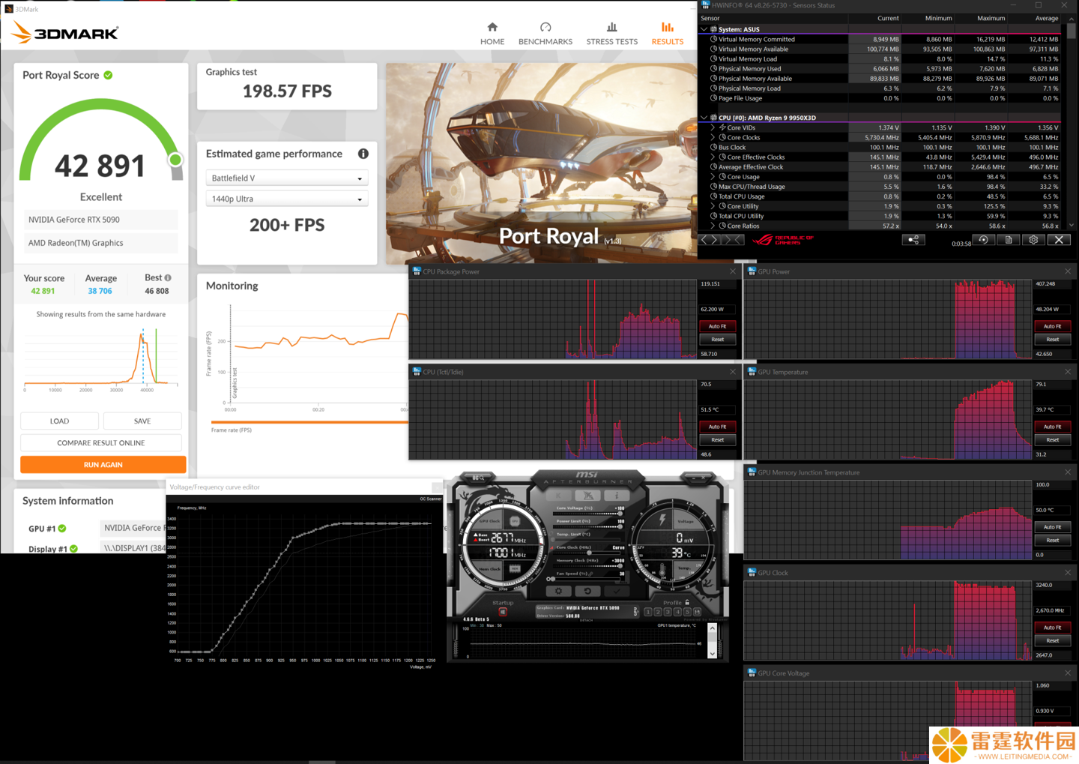Image resolution: width=1079 pixels, height=764 pixels.
Task: Expand the Core Usage row
Action: [x=713, y=176]
